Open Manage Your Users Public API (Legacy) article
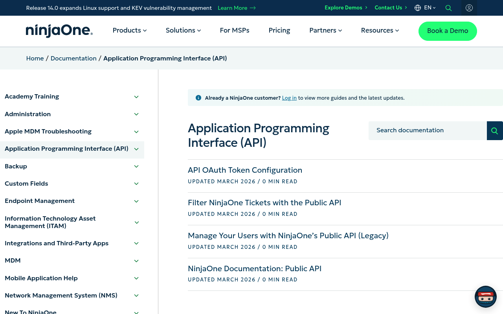Image resolution: width=503 pixels, height=314 pixels. coord(288,235)
